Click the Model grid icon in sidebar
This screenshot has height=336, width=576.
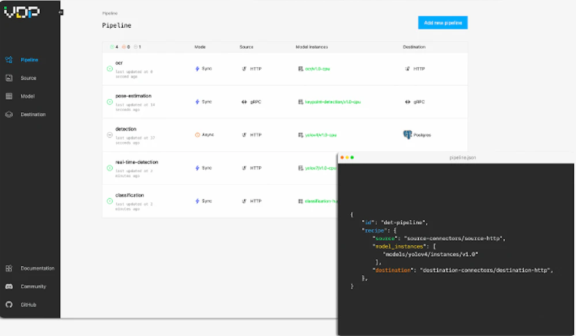pyautogui.click(x=9, y=96)
